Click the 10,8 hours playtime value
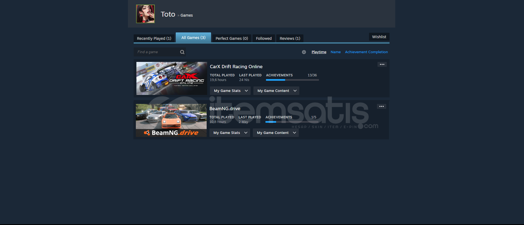 (218, 122)
